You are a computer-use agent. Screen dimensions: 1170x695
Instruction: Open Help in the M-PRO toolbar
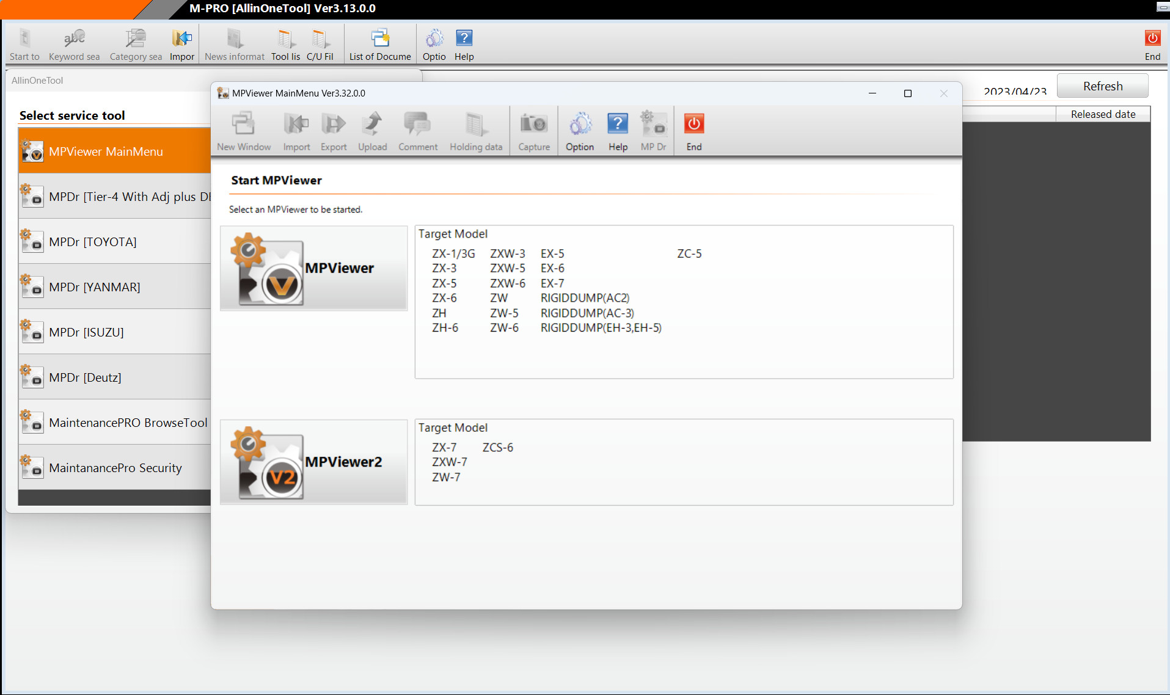click(x=464, y=44)
